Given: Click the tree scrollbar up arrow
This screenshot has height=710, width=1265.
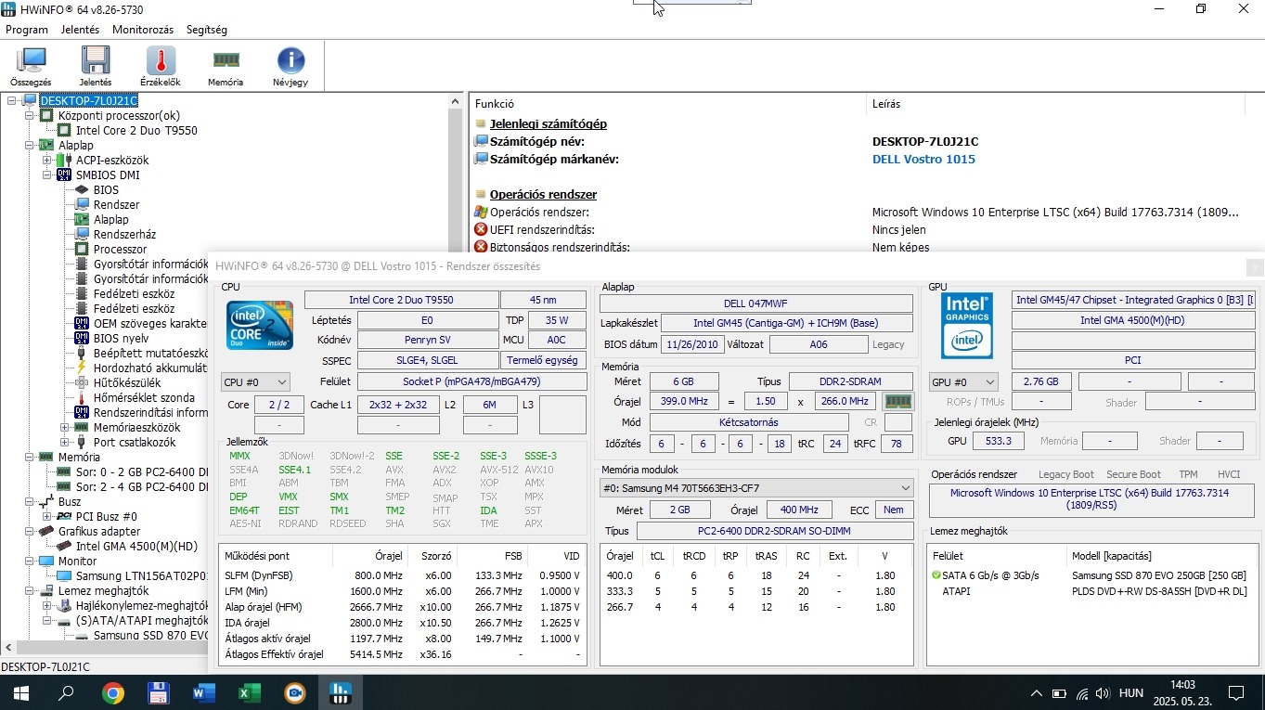Looking at the screenshot, I should click(456, 101).
